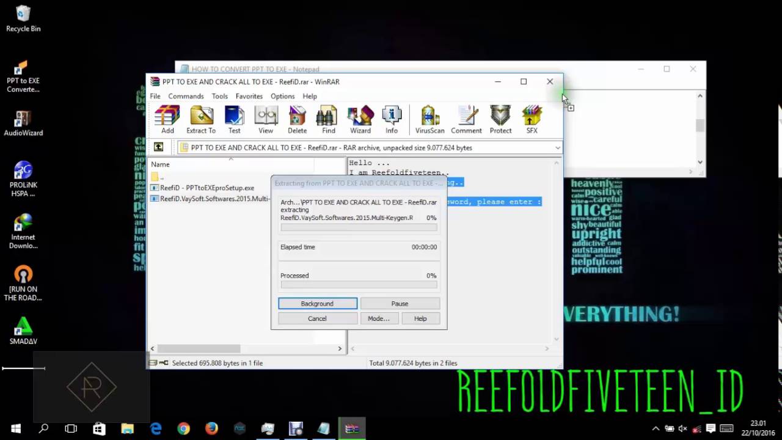The image size is (782, 440).
Task: Open Firefox from the taskbar
Action: point(211,428)
